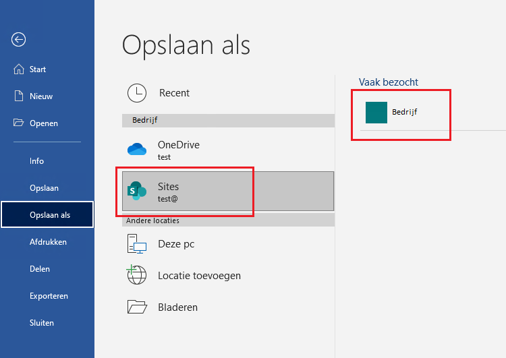Choose Opslaan in the sidebar
Screen dimensions: 506x358
[44, 188]
